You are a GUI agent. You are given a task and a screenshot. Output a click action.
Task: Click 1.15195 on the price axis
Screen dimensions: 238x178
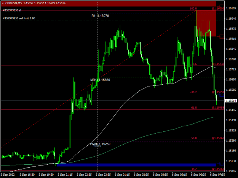(231, 151)
